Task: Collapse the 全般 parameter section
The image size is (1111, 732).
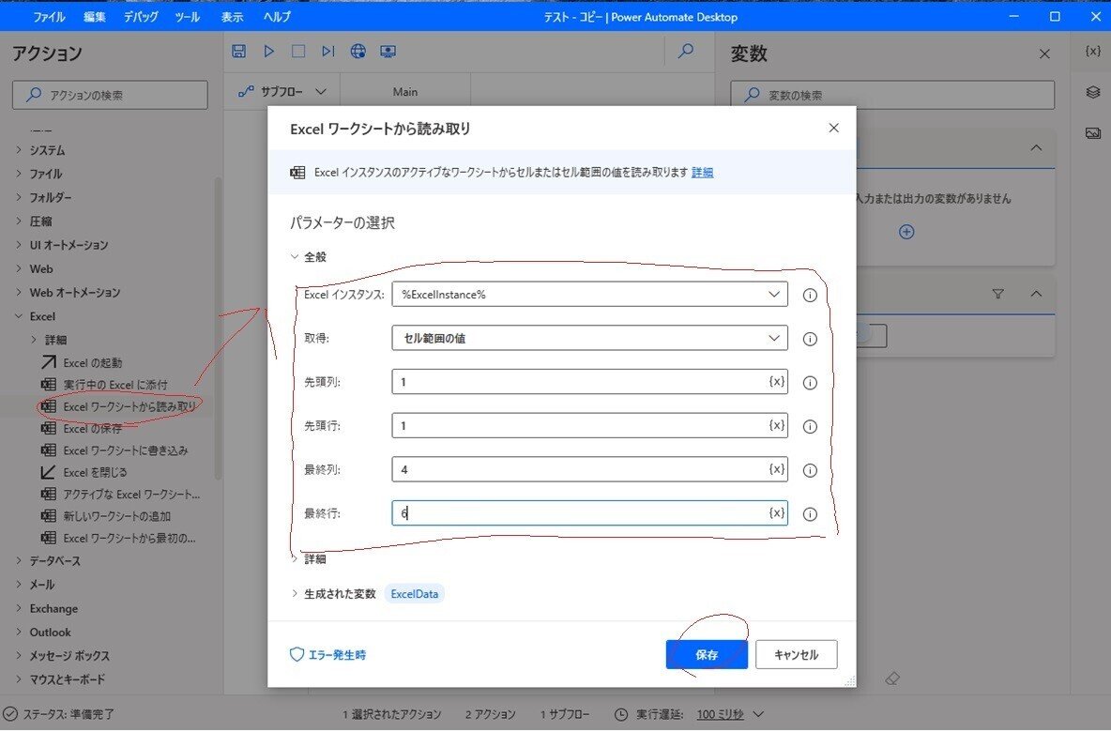Action: click(x=296, y=256)
